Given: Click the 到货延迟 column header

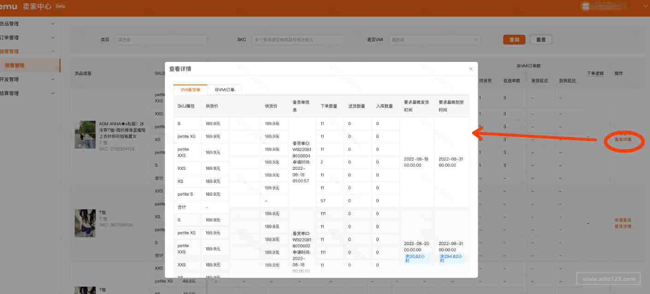Looking at the screenshot, I should point(567,81).
